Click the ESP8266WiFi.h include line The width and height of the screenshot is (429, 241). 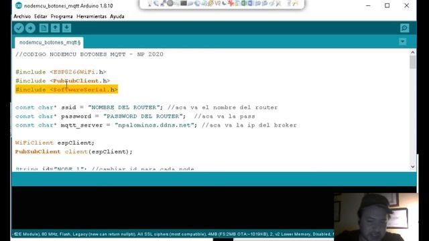(x=61, y=72)
